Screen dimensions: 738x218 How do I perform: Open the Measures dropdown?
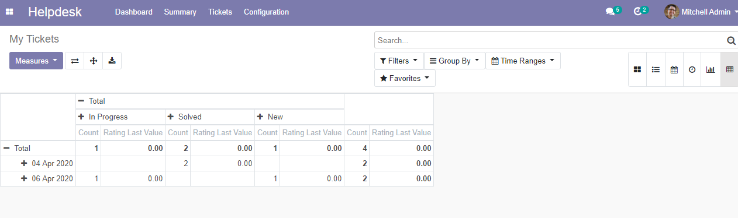click(36, 61)
